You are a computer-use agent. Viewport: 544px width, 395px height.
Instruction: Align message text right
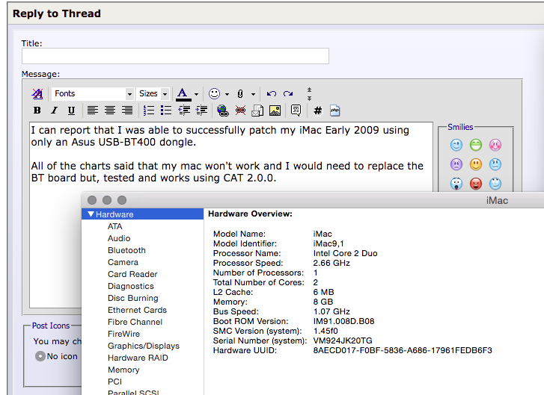127,111
